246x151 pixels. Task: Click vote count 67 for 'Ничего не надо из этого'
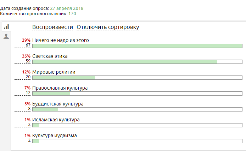pos(28,46)
